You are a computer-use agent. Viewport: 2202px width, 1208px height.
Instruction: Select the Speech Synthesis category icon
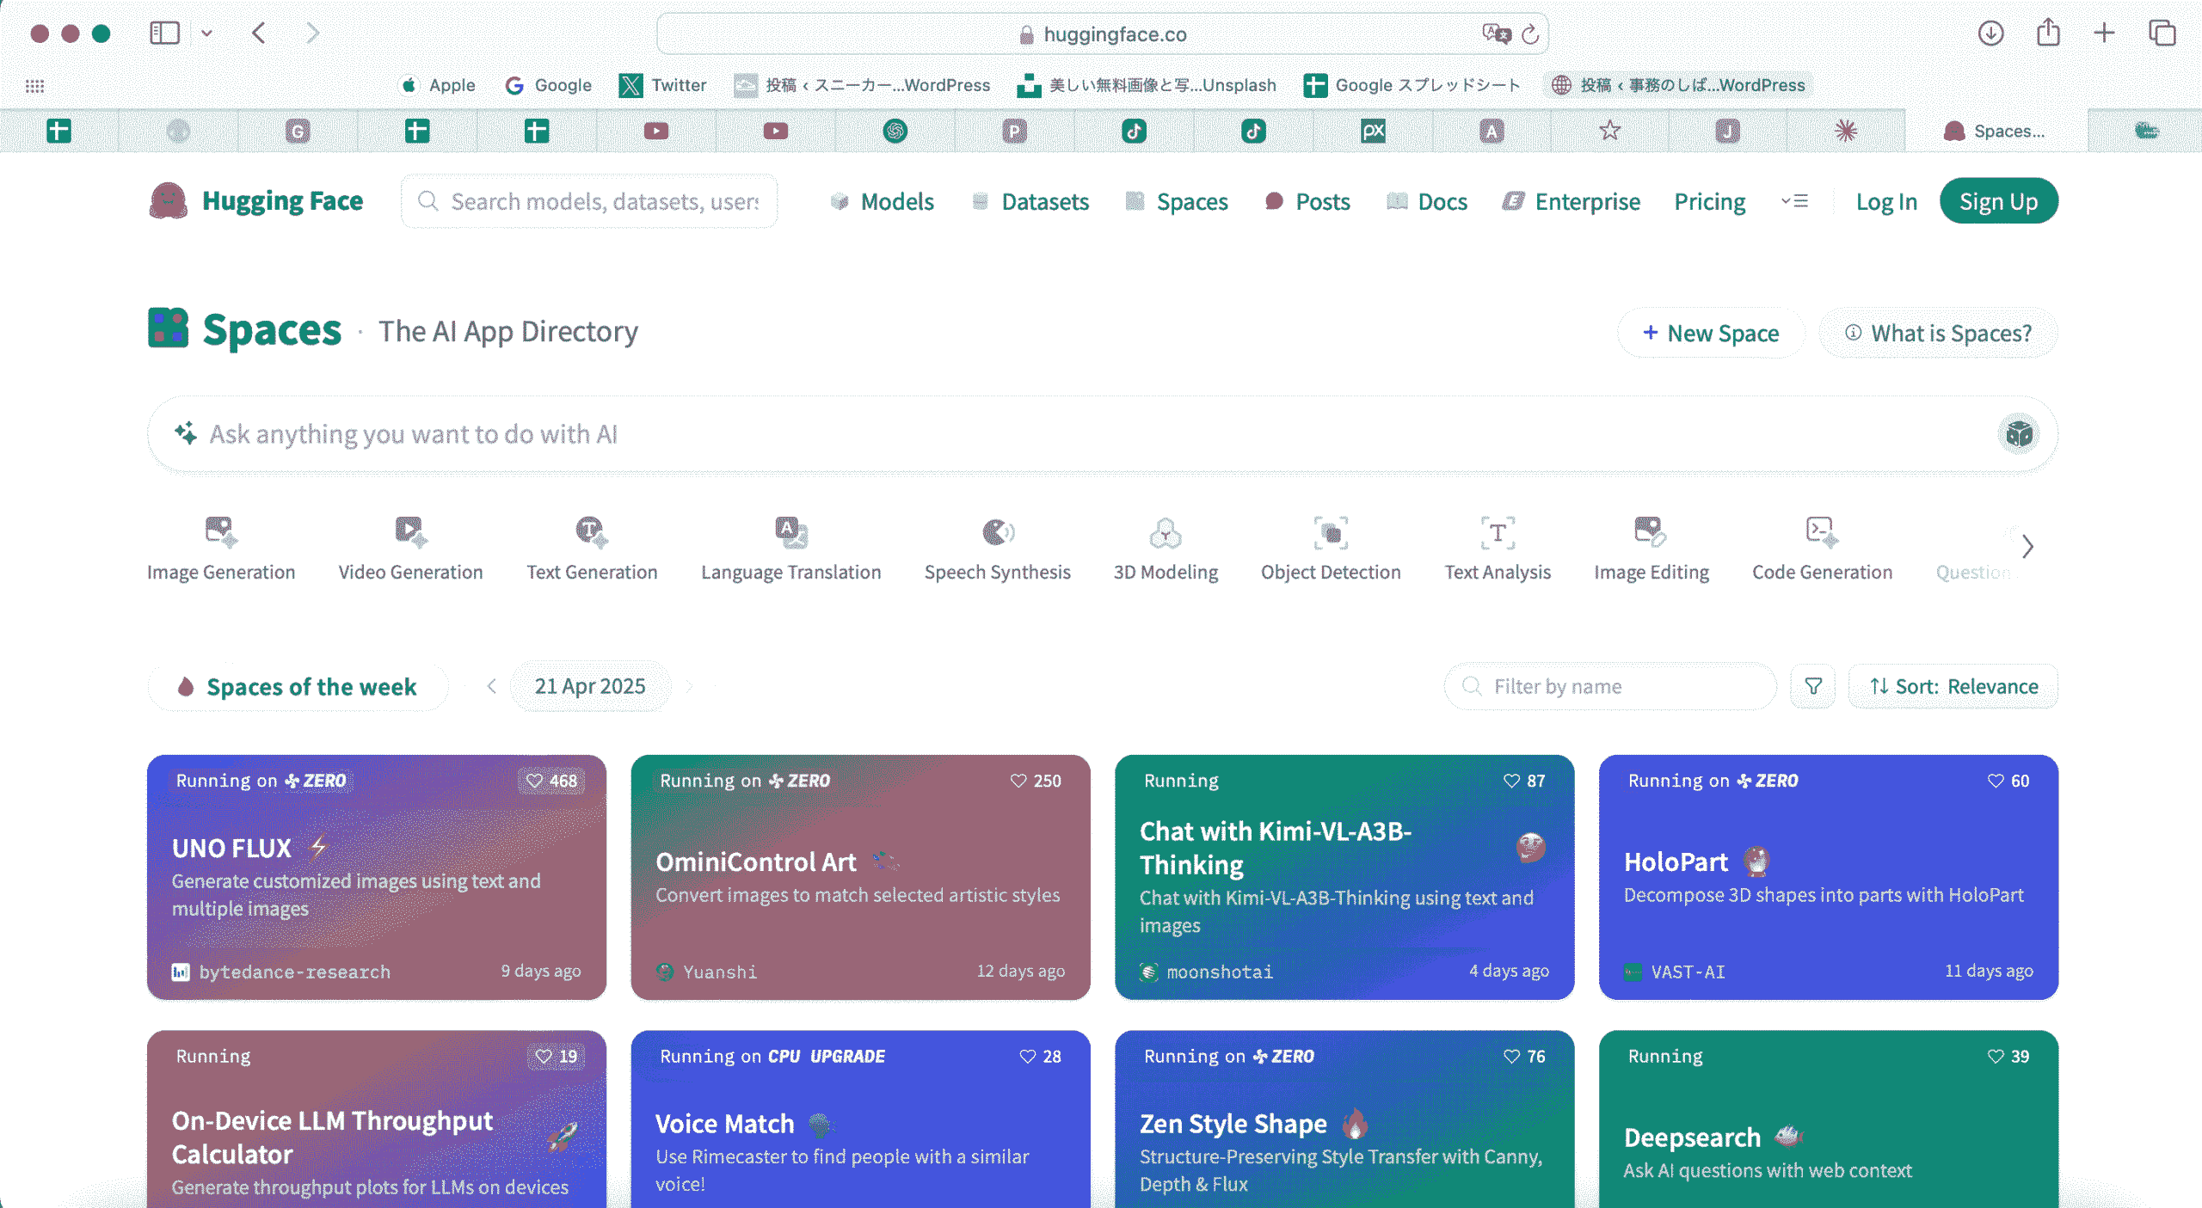pyautogui.click(x=997, y=533)
